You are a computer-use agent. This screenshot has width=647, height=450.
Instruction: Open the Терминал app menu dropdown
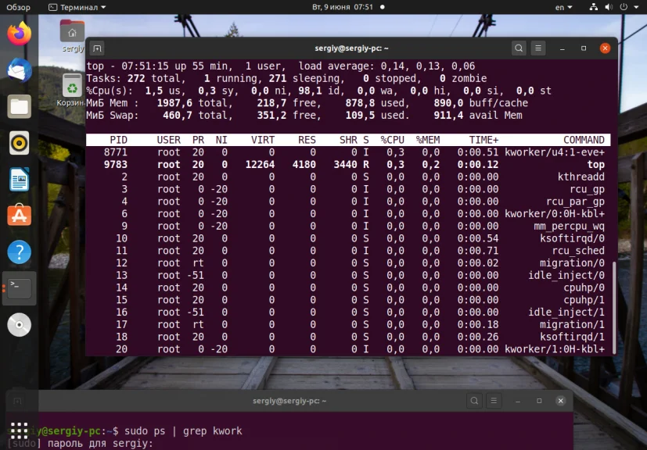[x=77, y=7]
